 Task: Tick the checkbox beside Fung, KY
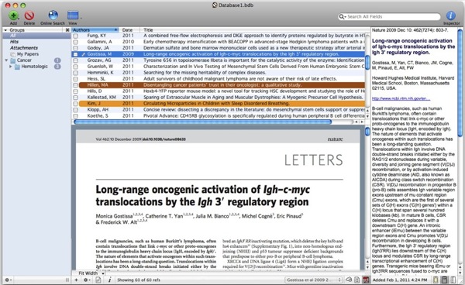coord(76,36)
